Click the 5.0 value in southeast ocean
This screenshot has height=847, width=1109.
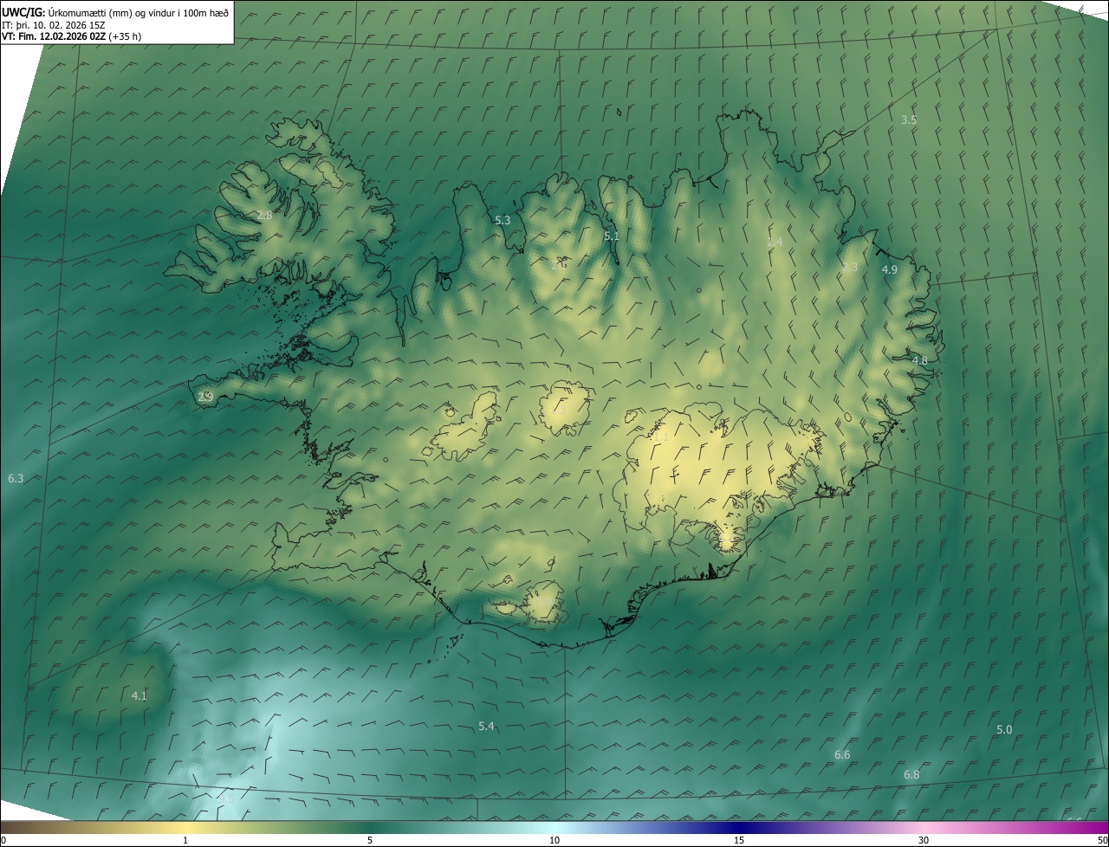pos(1003,730)
